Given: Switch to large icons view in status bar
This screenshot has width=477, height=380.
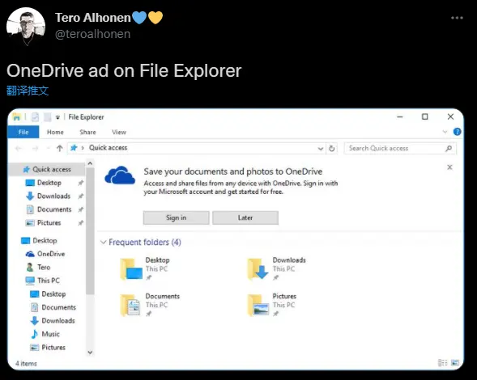Looking at the screenshot, I should coord(455,362).
